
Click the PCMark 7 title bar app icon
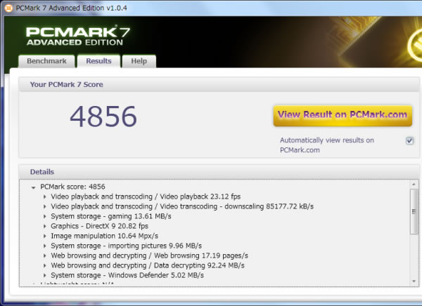coord(8,8)
